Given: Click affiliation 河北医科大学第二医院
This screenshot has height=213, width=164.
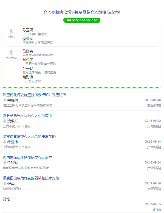Looking at the screenshot, I should click(38, 43).
